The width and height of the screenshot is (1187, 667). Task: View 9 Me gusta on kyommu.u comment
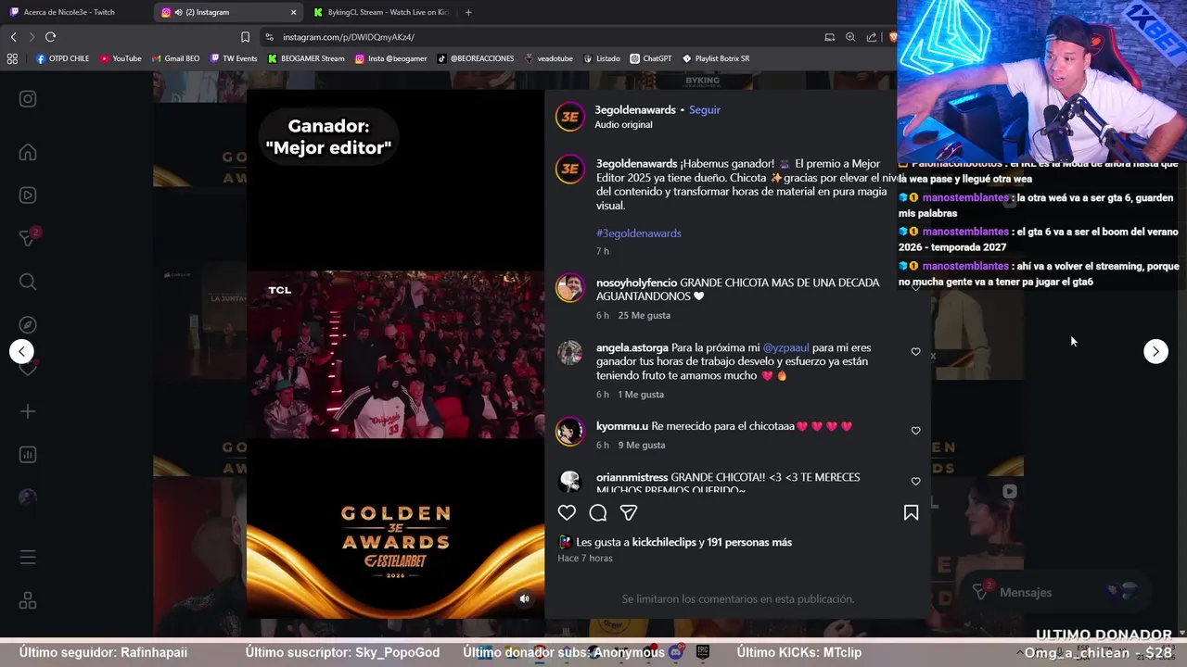click(641, 446)
